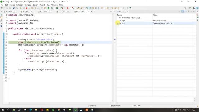Click the Open Perspective icon
Viewport: 199px width, 112px height.
190,8
